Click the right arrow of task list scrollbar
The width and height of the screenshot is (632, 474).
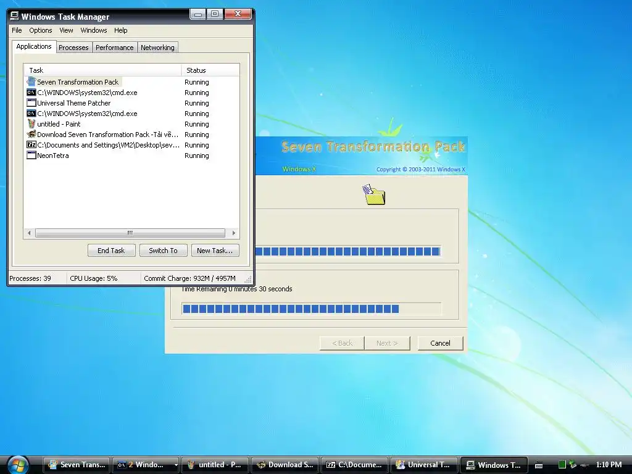[233, 233]
